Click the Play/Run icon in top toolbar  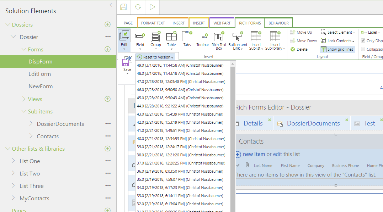(152, 7)
